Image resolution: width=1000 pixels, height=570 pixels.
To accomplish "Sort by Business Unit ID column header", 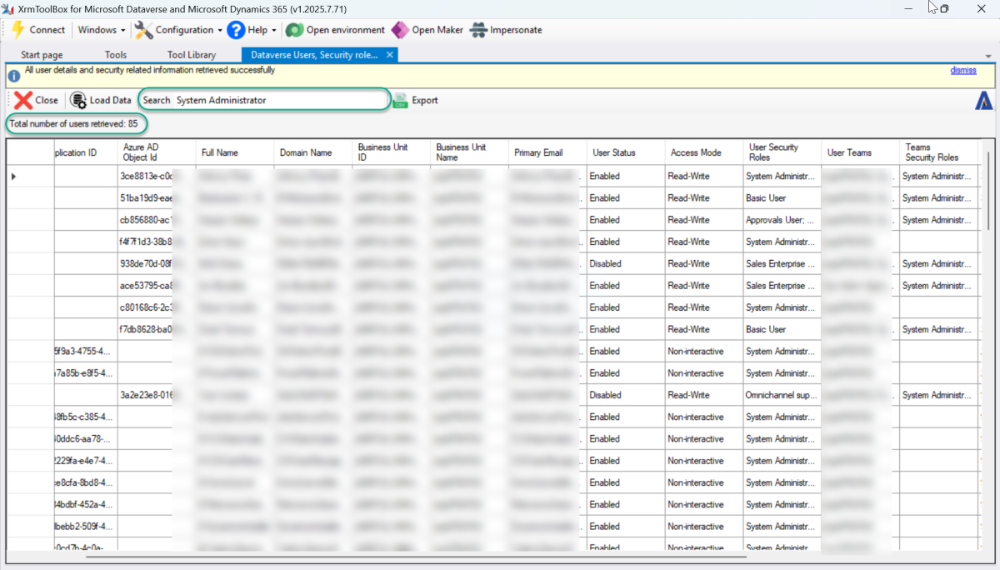I will [x=392, y=152].
